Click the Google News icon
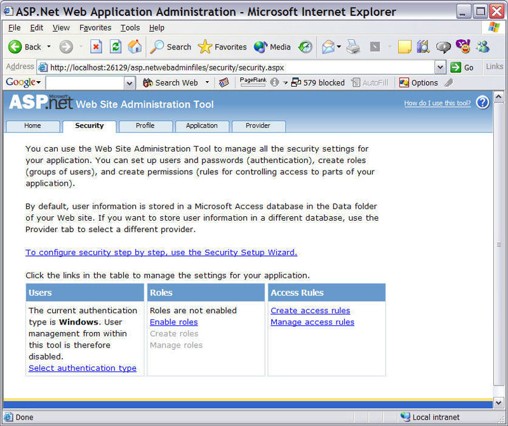Viewport: 508px width, 426px height. (x=224, y=83)
